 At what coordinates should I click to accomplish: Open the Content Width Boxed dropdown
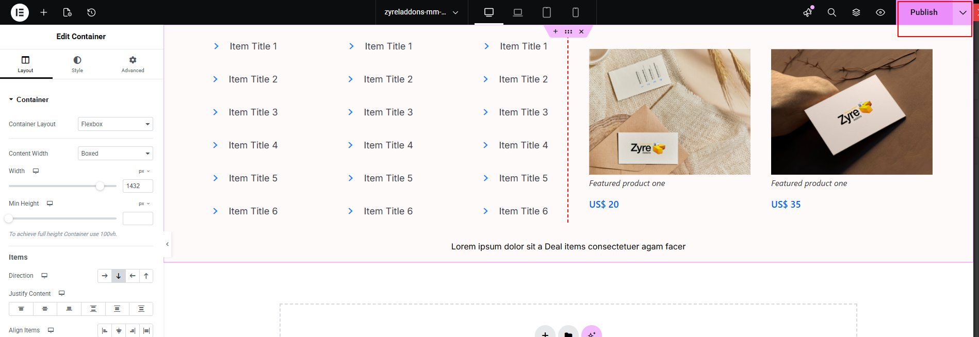(x=116, y=154)
